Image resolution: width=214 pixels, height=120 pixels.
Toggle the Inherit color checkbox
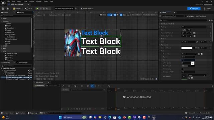point(194,48)
